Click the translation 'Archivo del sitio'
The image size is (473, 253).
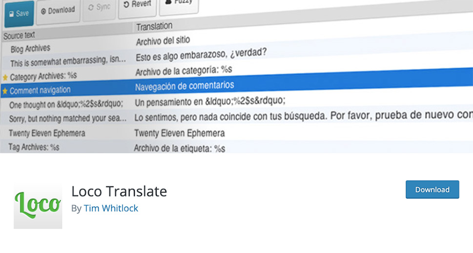pyautogui.click(x=163, y=41)
